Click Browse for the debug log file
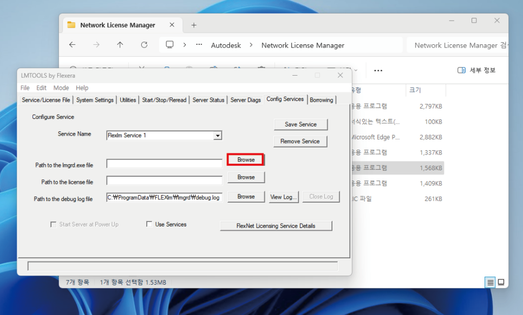523x315 pixels. click(246, 197)
